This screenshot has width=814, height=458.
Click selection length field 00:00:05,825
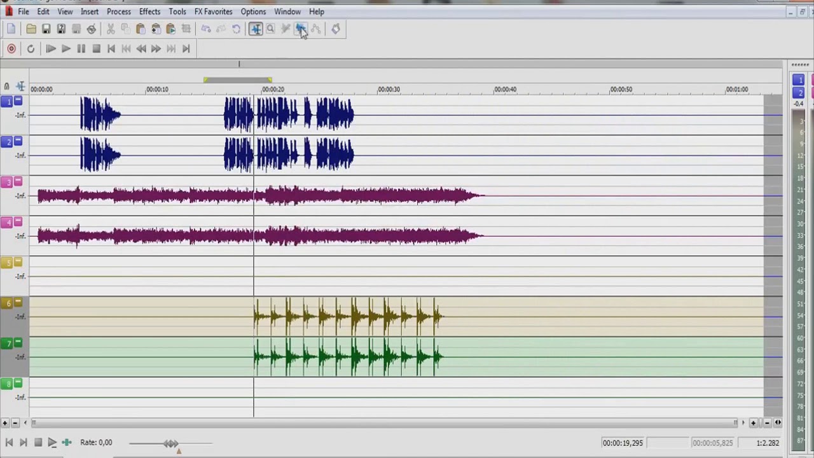712,443
